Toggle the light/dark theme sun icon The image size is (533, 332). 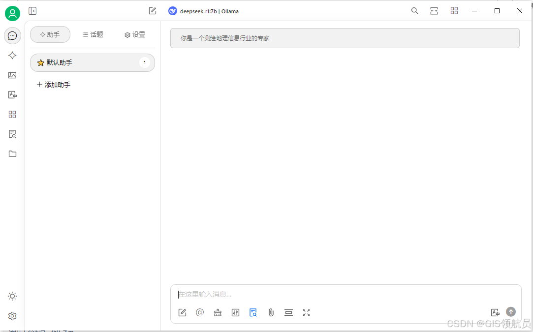[13, 296]
